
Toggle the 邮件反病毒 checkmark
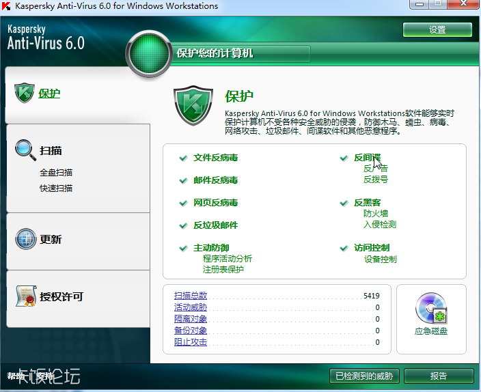[x=183, y=181]
